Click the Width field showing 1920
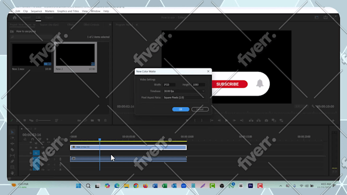Image resolution: width=347 pixels, height=195 pixels. pyautogui.click(x=169, y=85)
